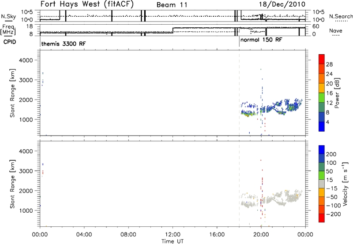The image size is (353, 244).
Task: Click the '200' Velocity scale value
Action: [331, 154]
